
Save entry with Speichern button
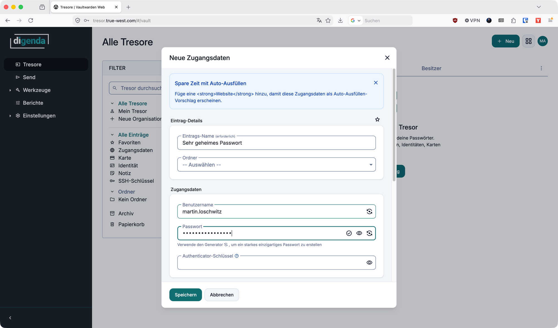tap(186, 295)
